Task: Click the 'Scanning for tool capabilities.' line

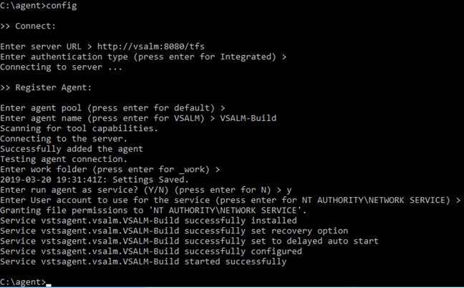Action: (79, 128)
